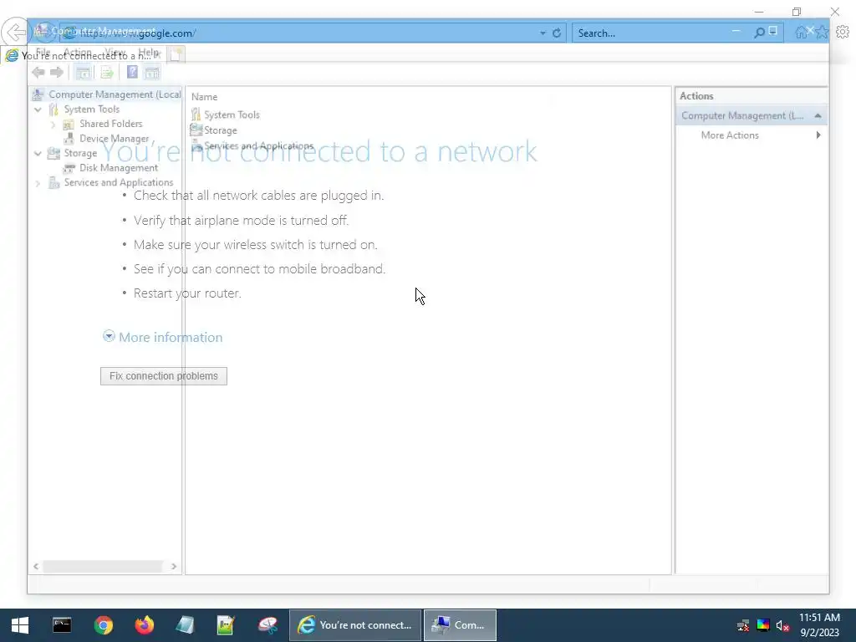Open the View menu in Computer Management

(x=115, y=53)
